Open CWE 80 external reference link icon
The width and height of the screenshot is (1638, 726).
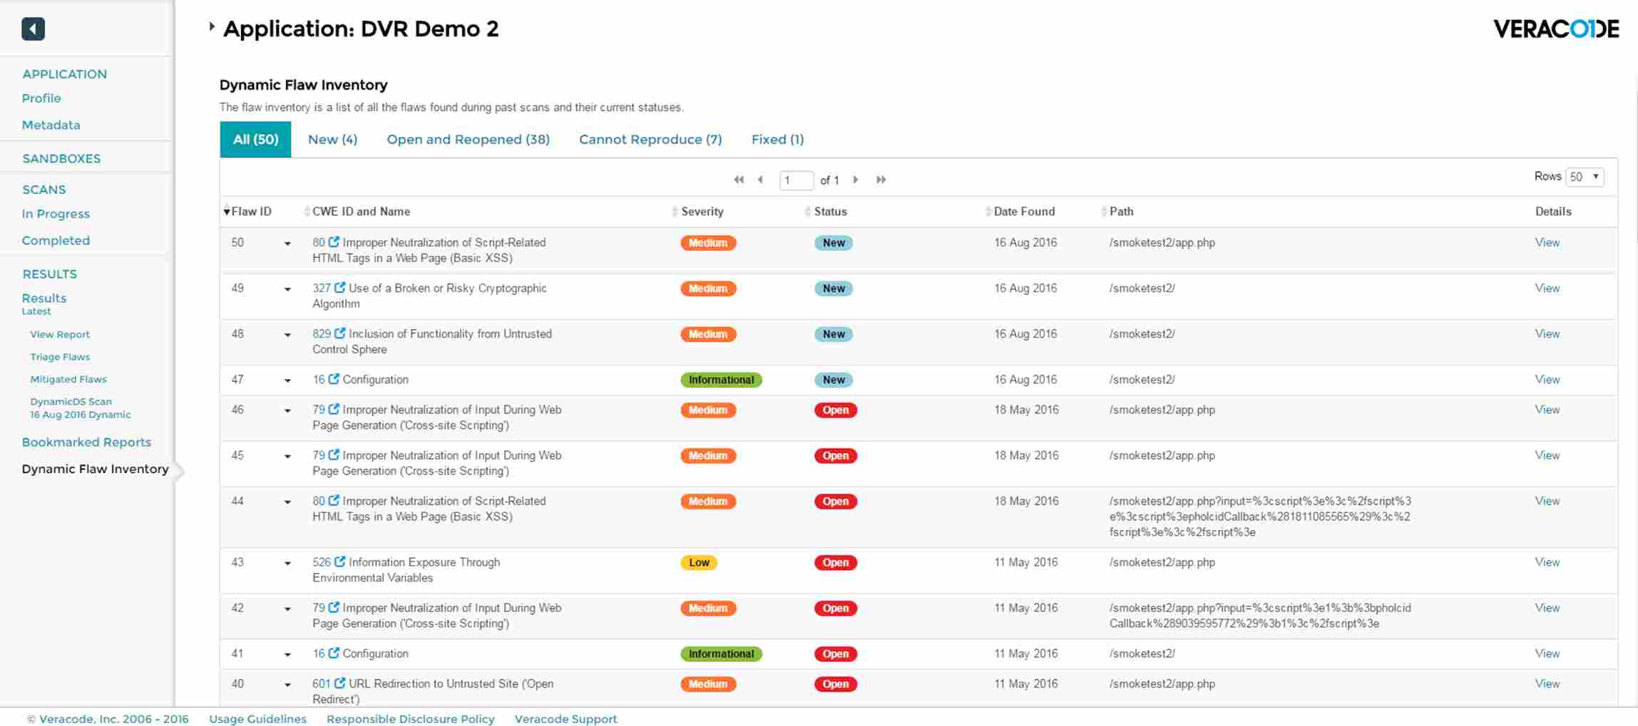coord(334,242)
